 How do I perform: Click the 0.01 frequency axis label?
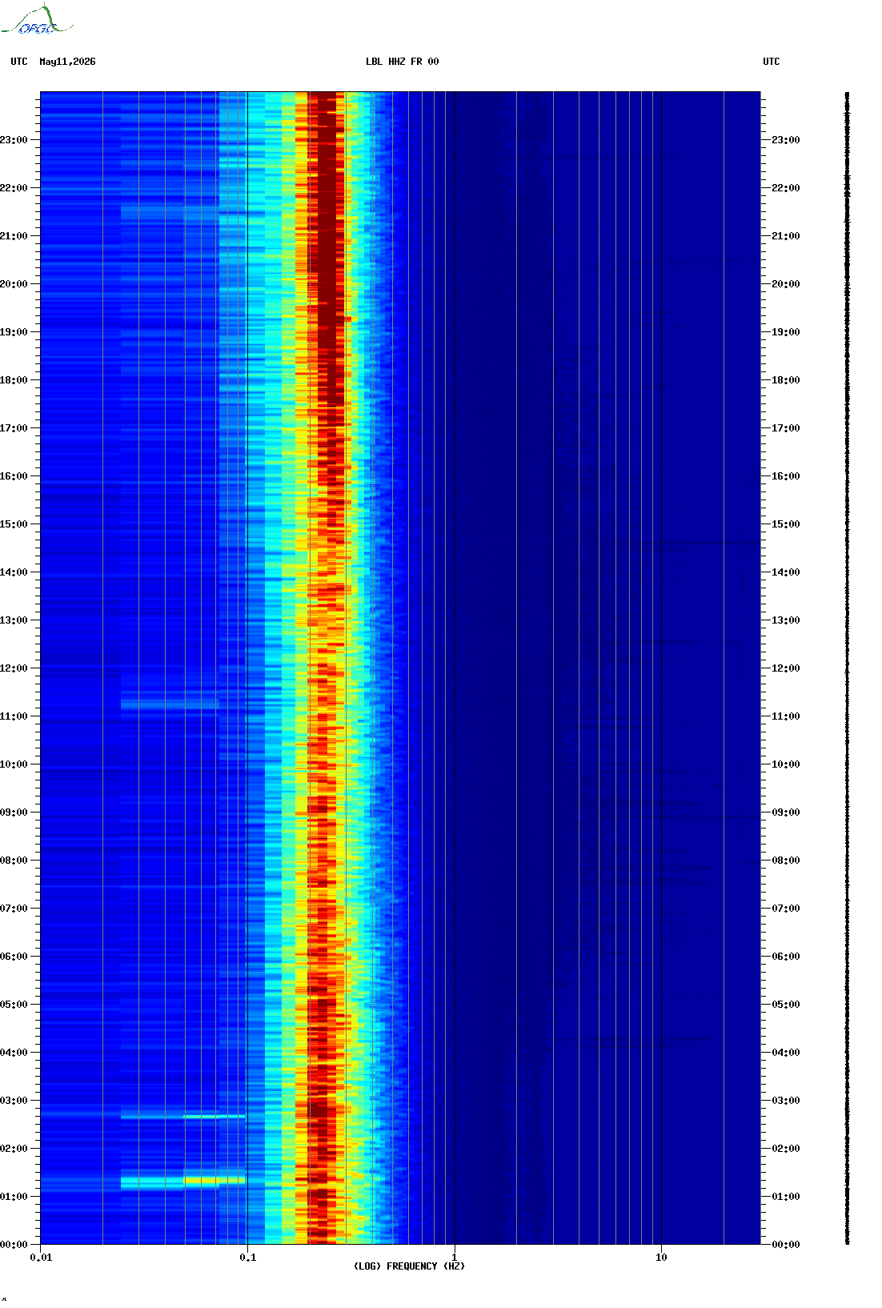pos(41,1258)
